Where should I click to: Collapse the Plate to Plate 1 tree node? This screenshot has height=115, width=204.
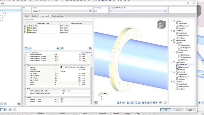(171, 40)
